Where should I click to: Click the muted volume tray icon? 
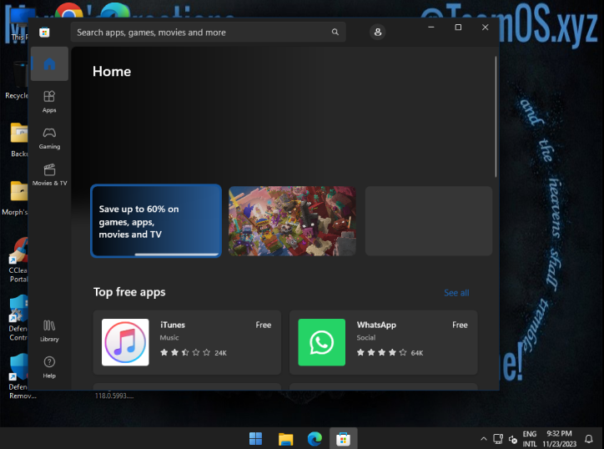point(513,439)
